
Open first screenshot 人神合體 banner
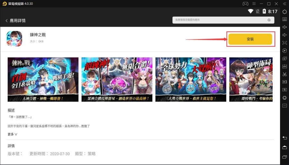coord(43,79)
